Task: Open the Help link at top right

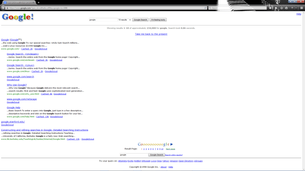Action: pos(299,14)
